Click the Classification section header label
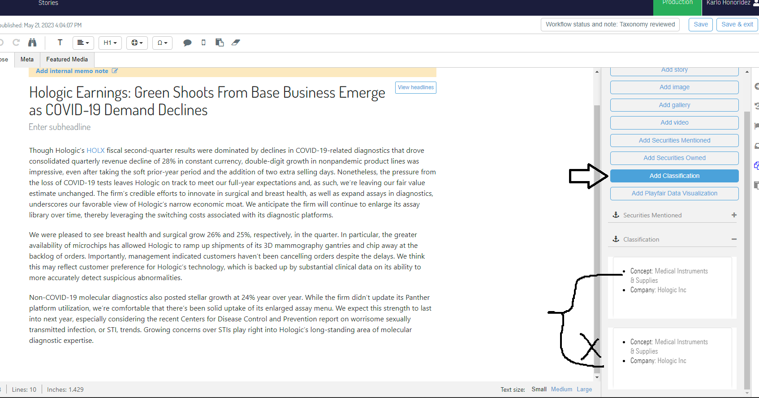759x398 pixels. (641, 240)
